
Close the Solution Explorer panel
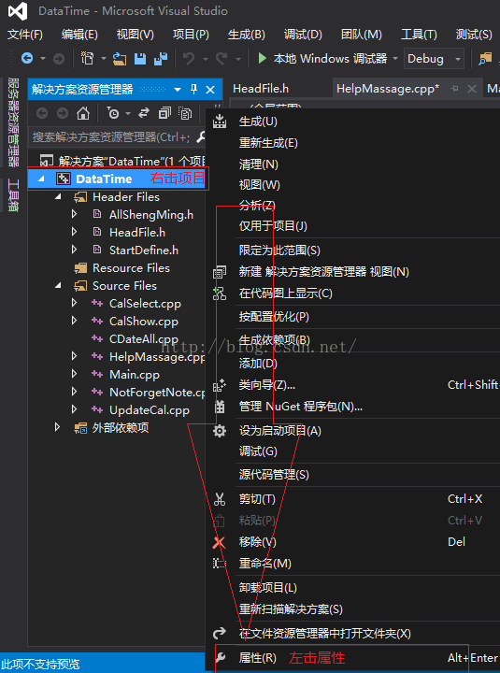point(210,90)
